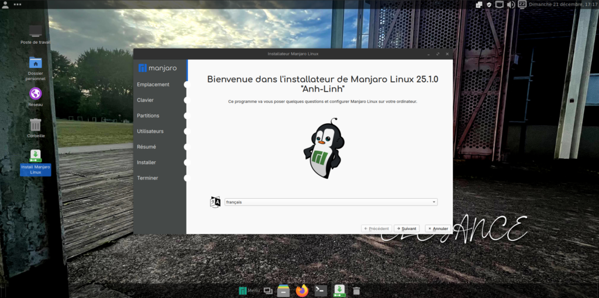The image size is (599, 298).
Task: Click the date and time clock
Action: (563, 5)
